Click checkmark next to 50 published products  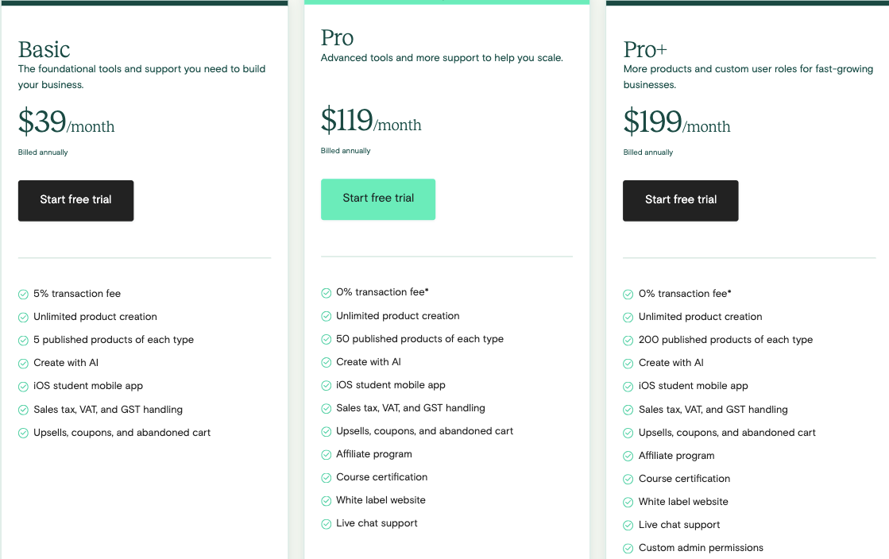point(326,339)
